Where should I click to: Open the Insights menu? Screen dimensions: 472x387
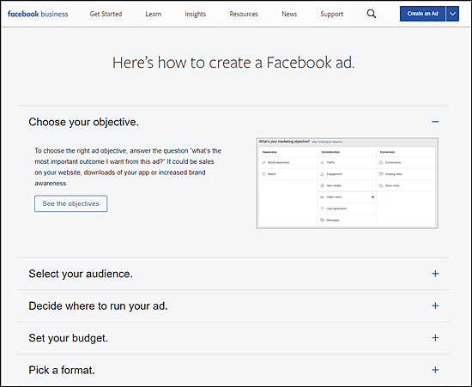point(196,14)
